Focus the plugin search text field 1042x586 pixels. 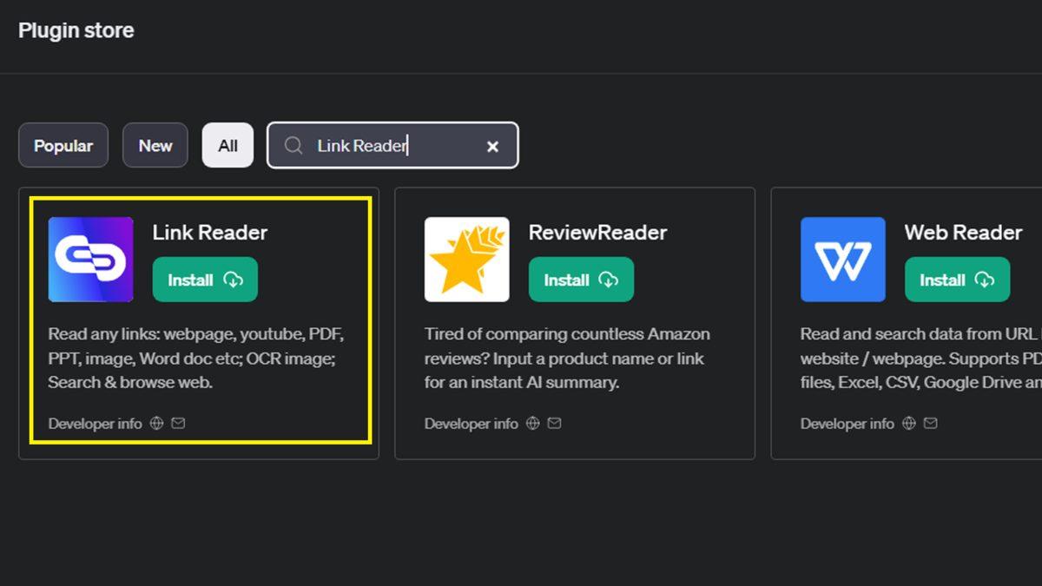coord(391,146)
